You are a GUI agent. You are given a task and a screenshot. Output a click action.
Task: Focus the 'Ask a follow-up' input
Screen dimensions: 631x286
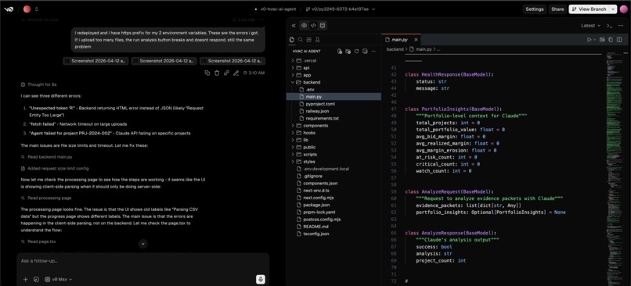pyautogui.click(x=142, y=261)
